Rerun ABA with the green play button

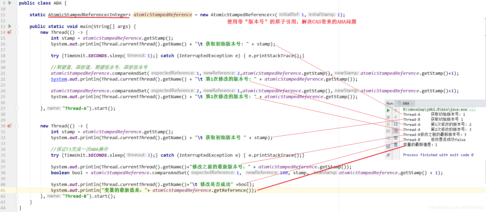pos(388,110)
